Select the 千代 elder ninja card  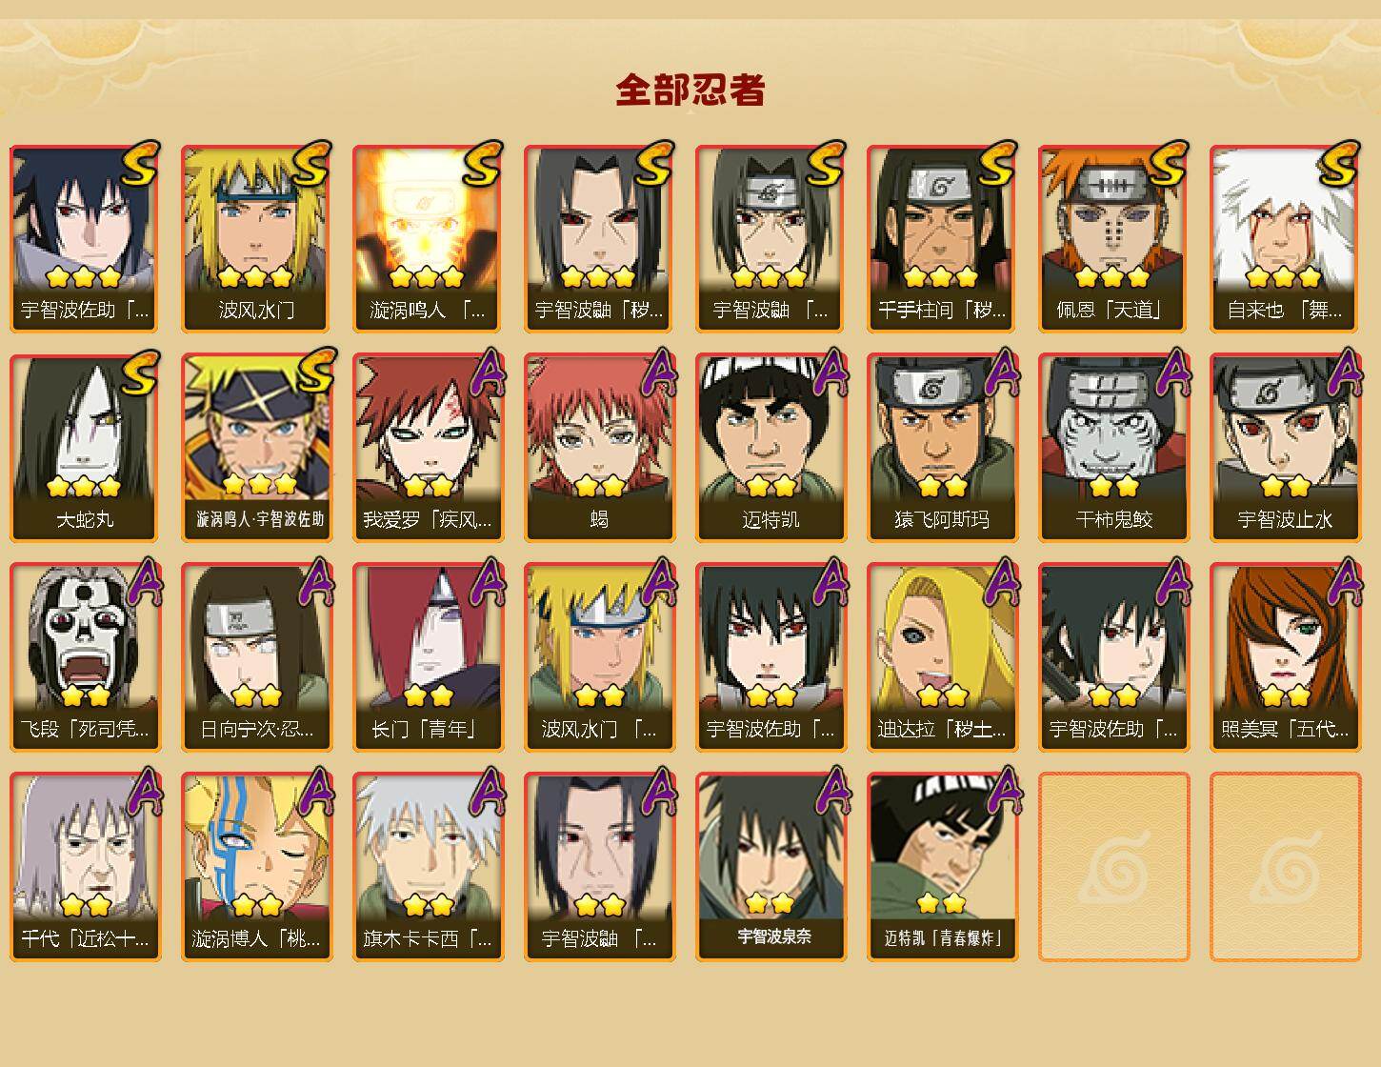pyautogui.click(x=85, y=867)
